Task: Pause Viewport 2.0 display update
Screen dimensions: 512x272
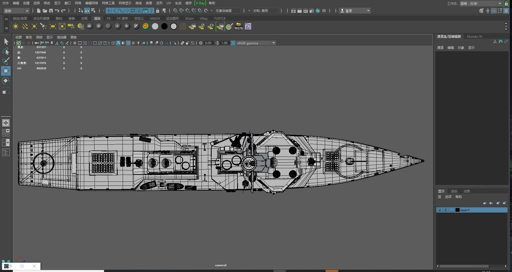Action: tap(324, 11)
